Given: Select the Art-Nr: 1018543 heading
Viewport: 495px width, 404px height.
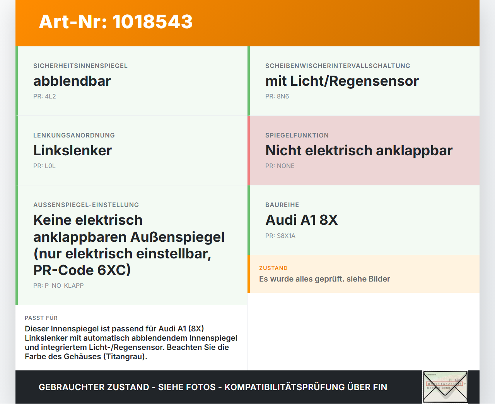Looking at the screenshot, I should [116, 22].
